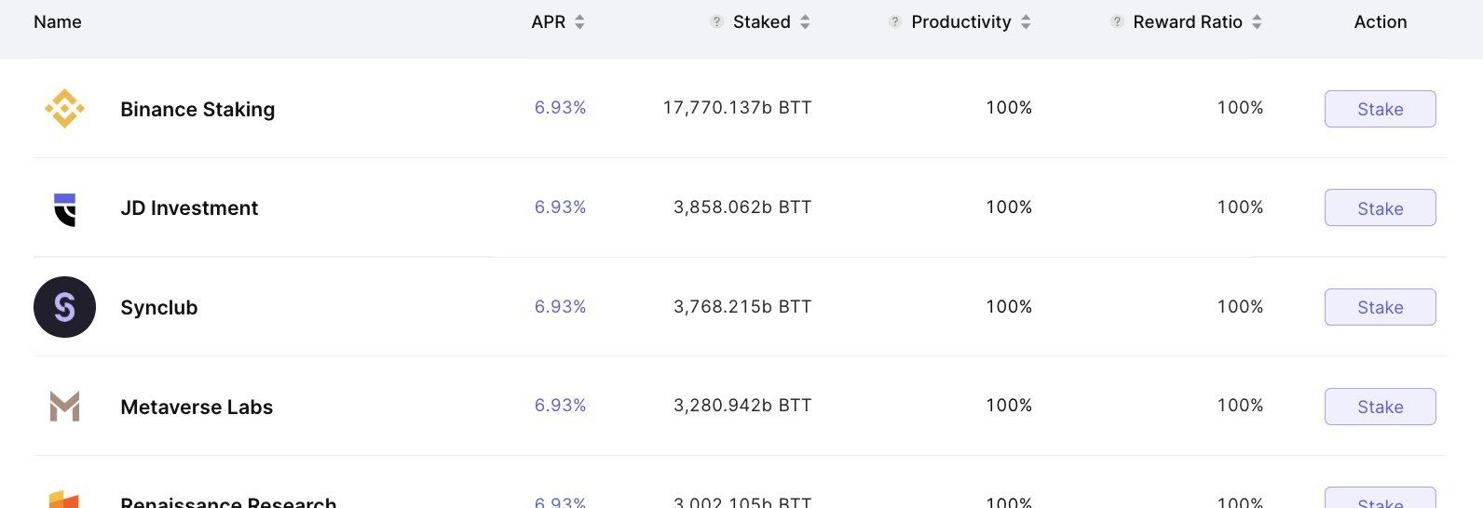Click the Binance Staking logo icon

click(64, 109)
